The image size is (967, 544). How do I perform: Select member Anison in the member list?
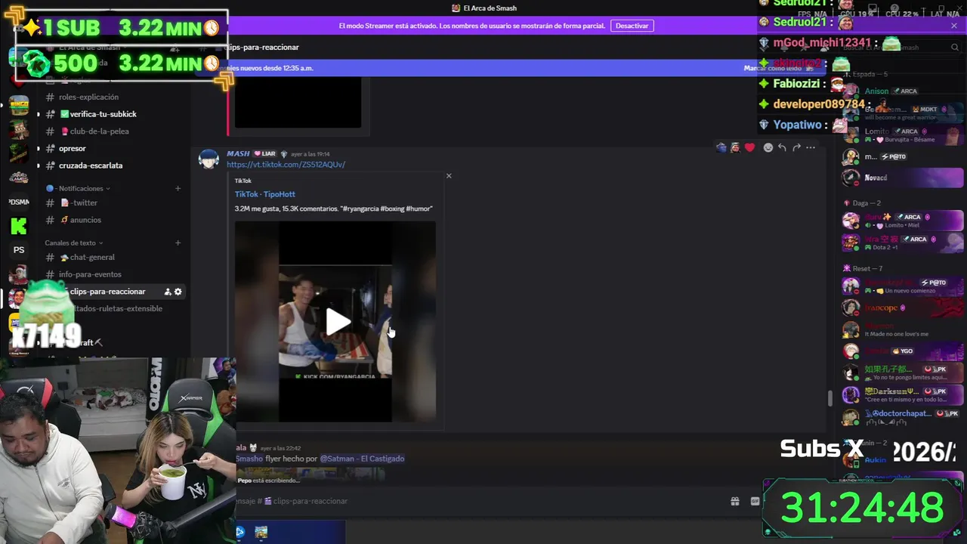(x=903, y=91)
